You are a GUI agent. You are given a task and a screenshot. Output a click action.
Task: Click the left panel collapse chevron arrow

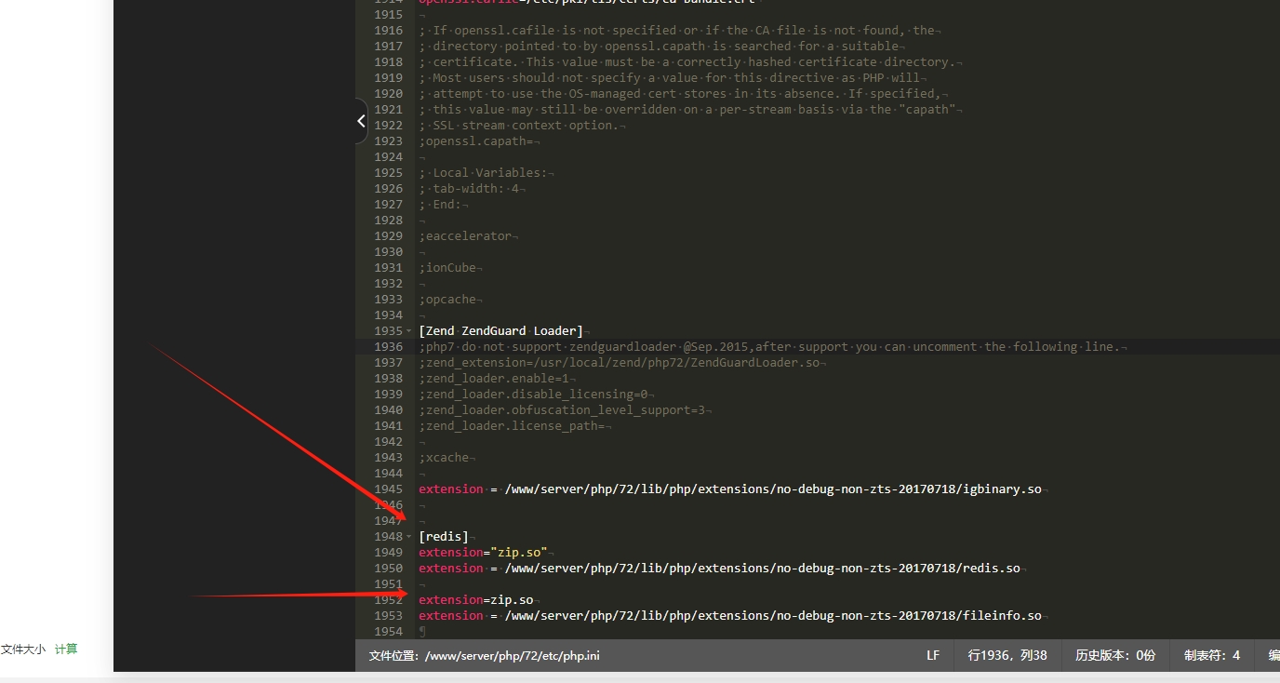(x=361, y=120)
